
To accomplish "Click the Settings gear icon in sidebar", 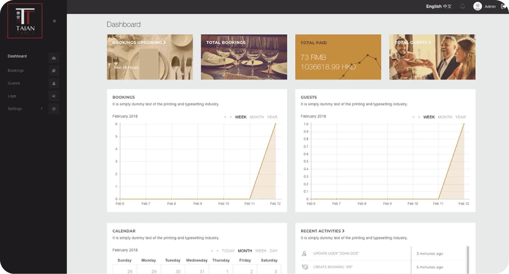I will coord(54,109).
